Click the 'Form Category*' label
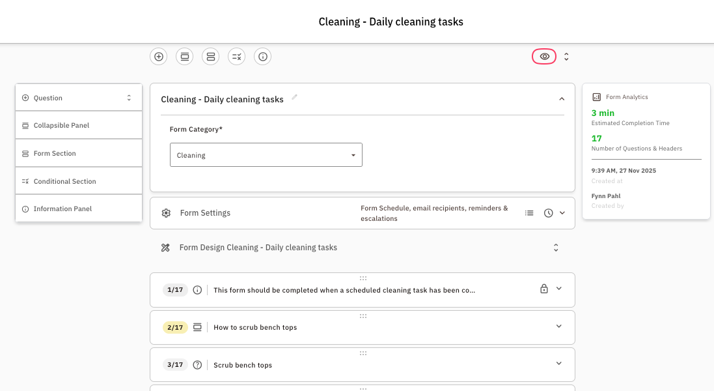The image size is (714, 391). pos(196,129)
